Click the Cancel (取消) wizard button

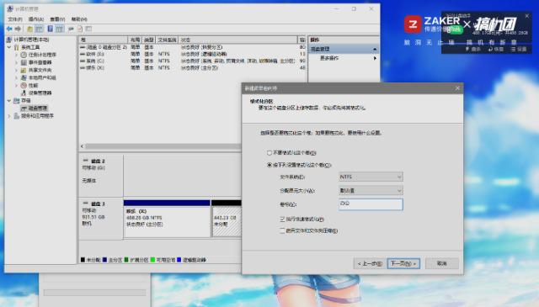[441, 264]
